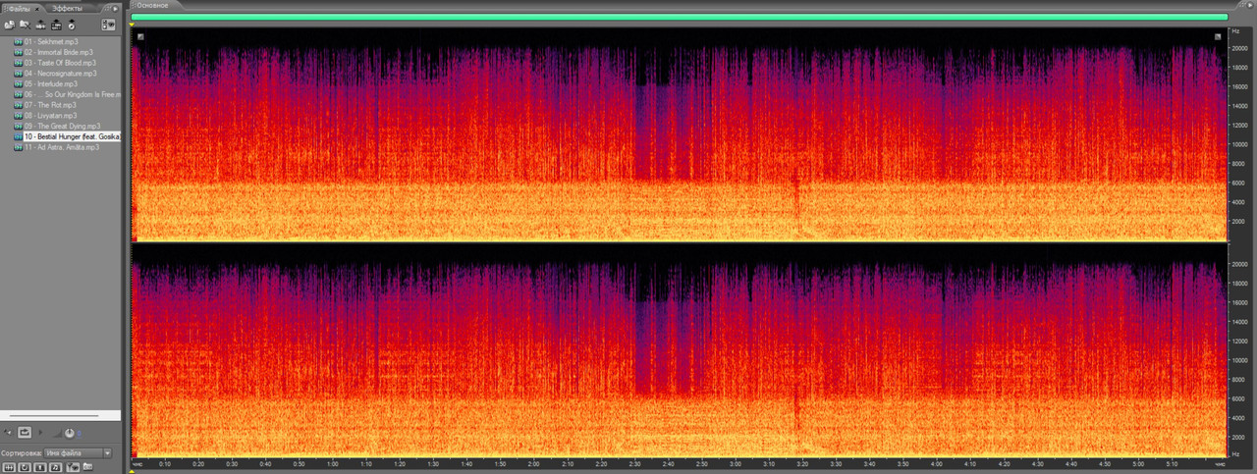Viewport: 1257px width, 474px height.
Task: Click the preview volume value 0
Action: click(81, 433)
